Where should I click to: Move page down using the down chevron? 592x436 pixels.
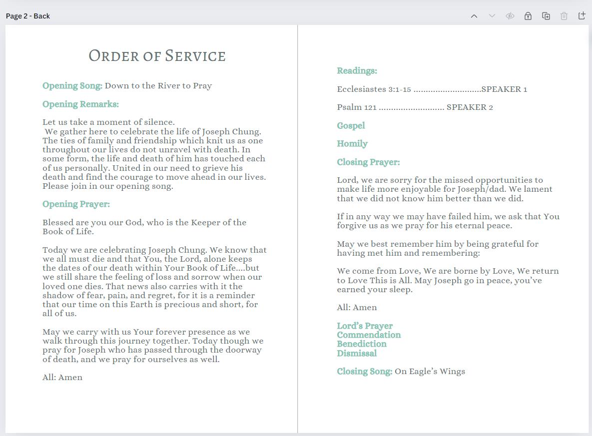click(x=492, y=15)
